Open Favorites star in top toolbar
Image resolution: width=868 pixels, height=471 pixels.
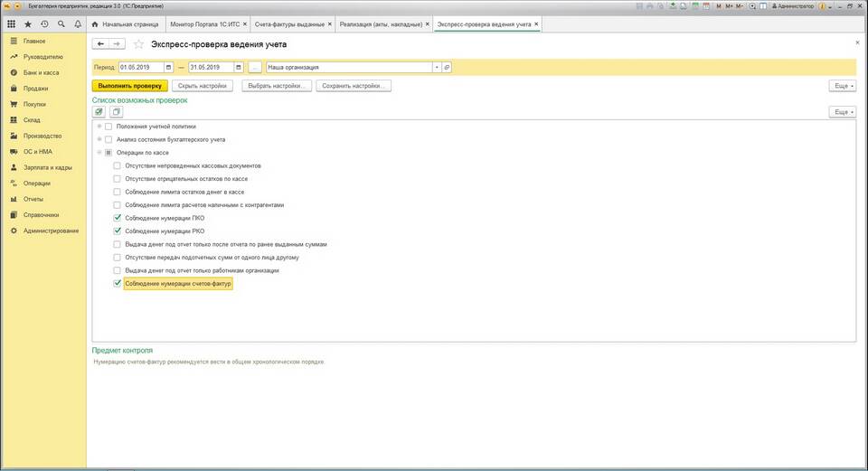tap(28, 24)
